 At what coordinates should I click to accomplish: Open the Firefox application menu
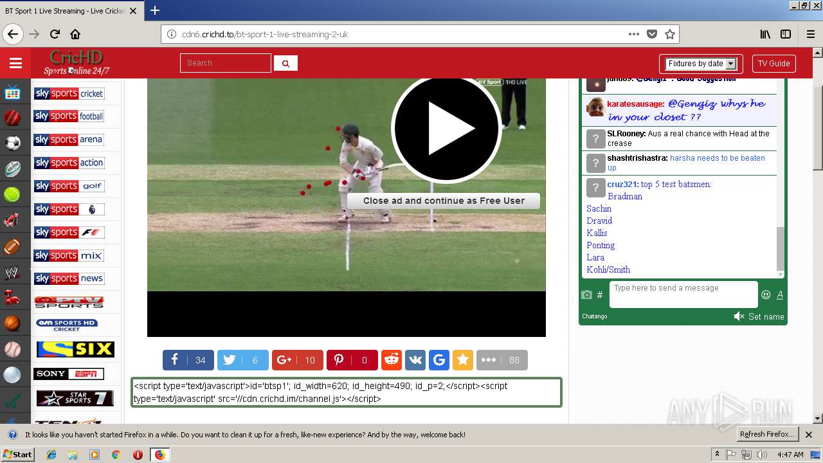point(810,34)
